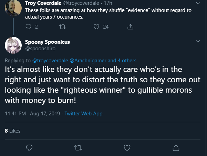This screenshot has height=156, width=207.
Task: Open the Spoony Spoonicus display name
Action: pyautogui.click(x=48, y=42)
